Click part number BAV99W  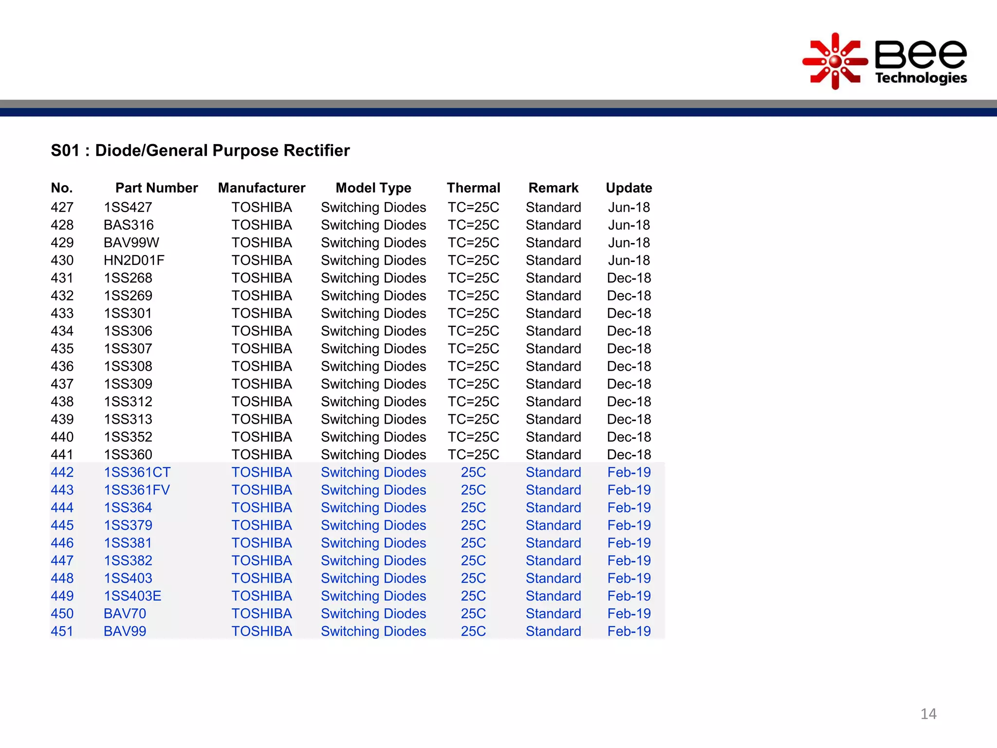[131, 243]
